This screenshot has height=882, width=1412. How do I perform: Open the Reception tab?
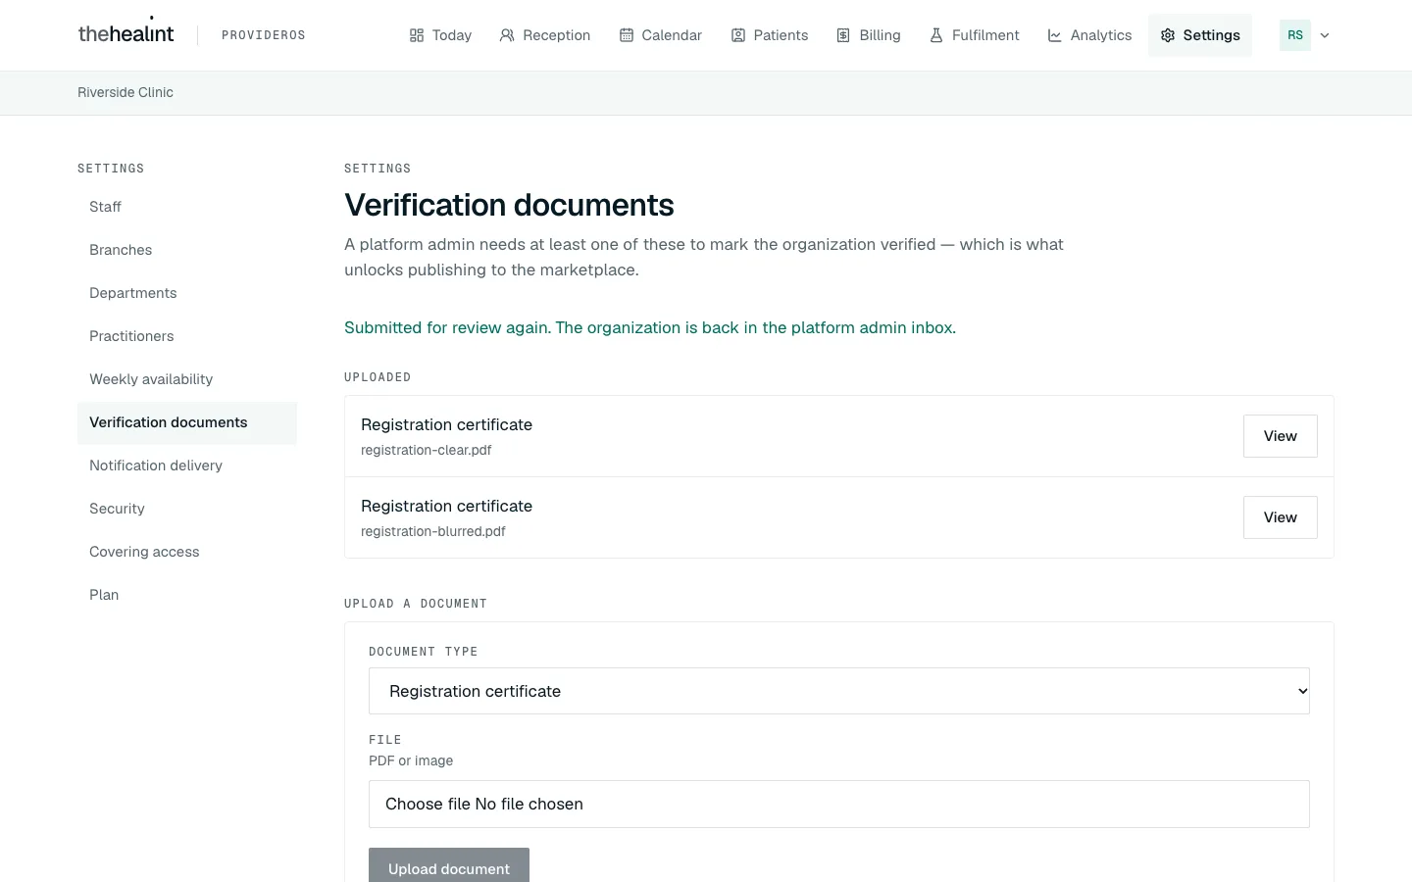(545, 35)
